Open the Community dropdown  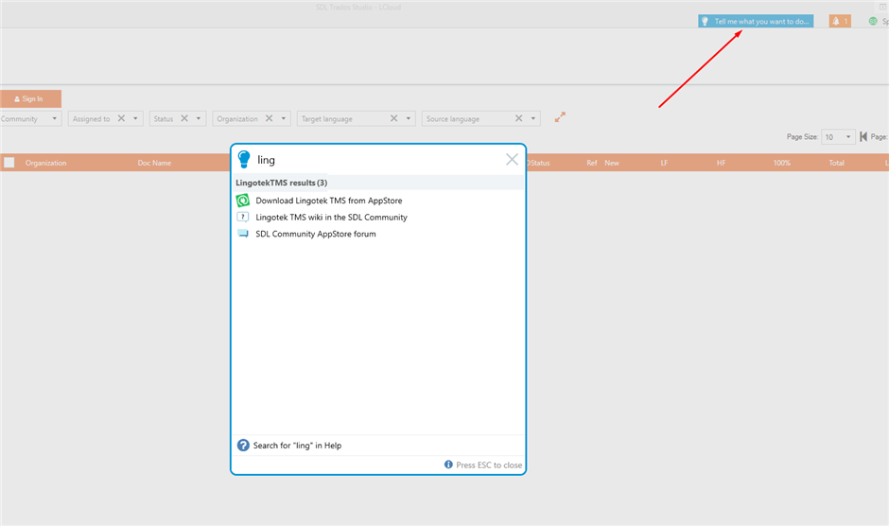[30, 118]
